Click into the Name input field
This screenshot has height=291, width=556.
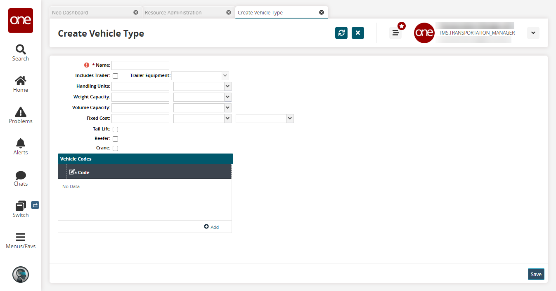point(140,65)
